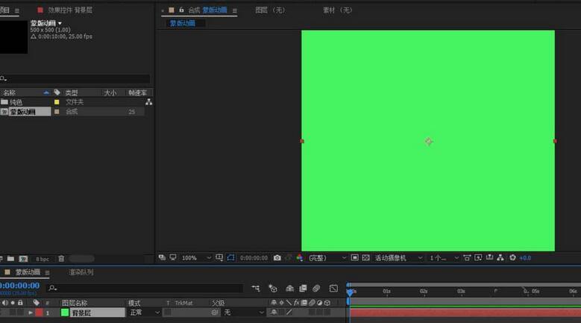Toggle mask and shape path visibility icon
This screenshot has height=323, width=581.
(230, 257)
